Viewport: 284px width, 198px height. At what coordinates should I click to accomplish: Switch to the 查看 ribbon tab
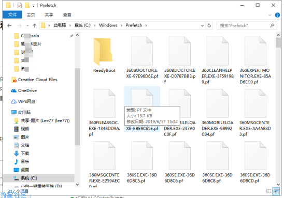click(67, 15)
